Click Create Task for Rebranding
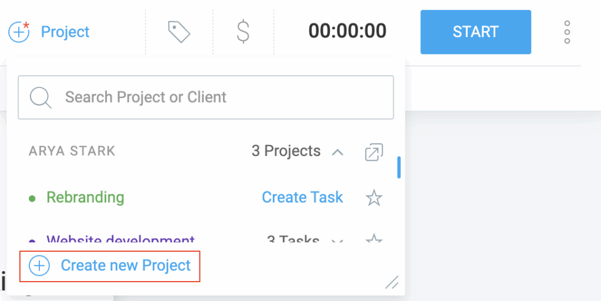Viewport: 601px width, 301px height. point(302,197)
